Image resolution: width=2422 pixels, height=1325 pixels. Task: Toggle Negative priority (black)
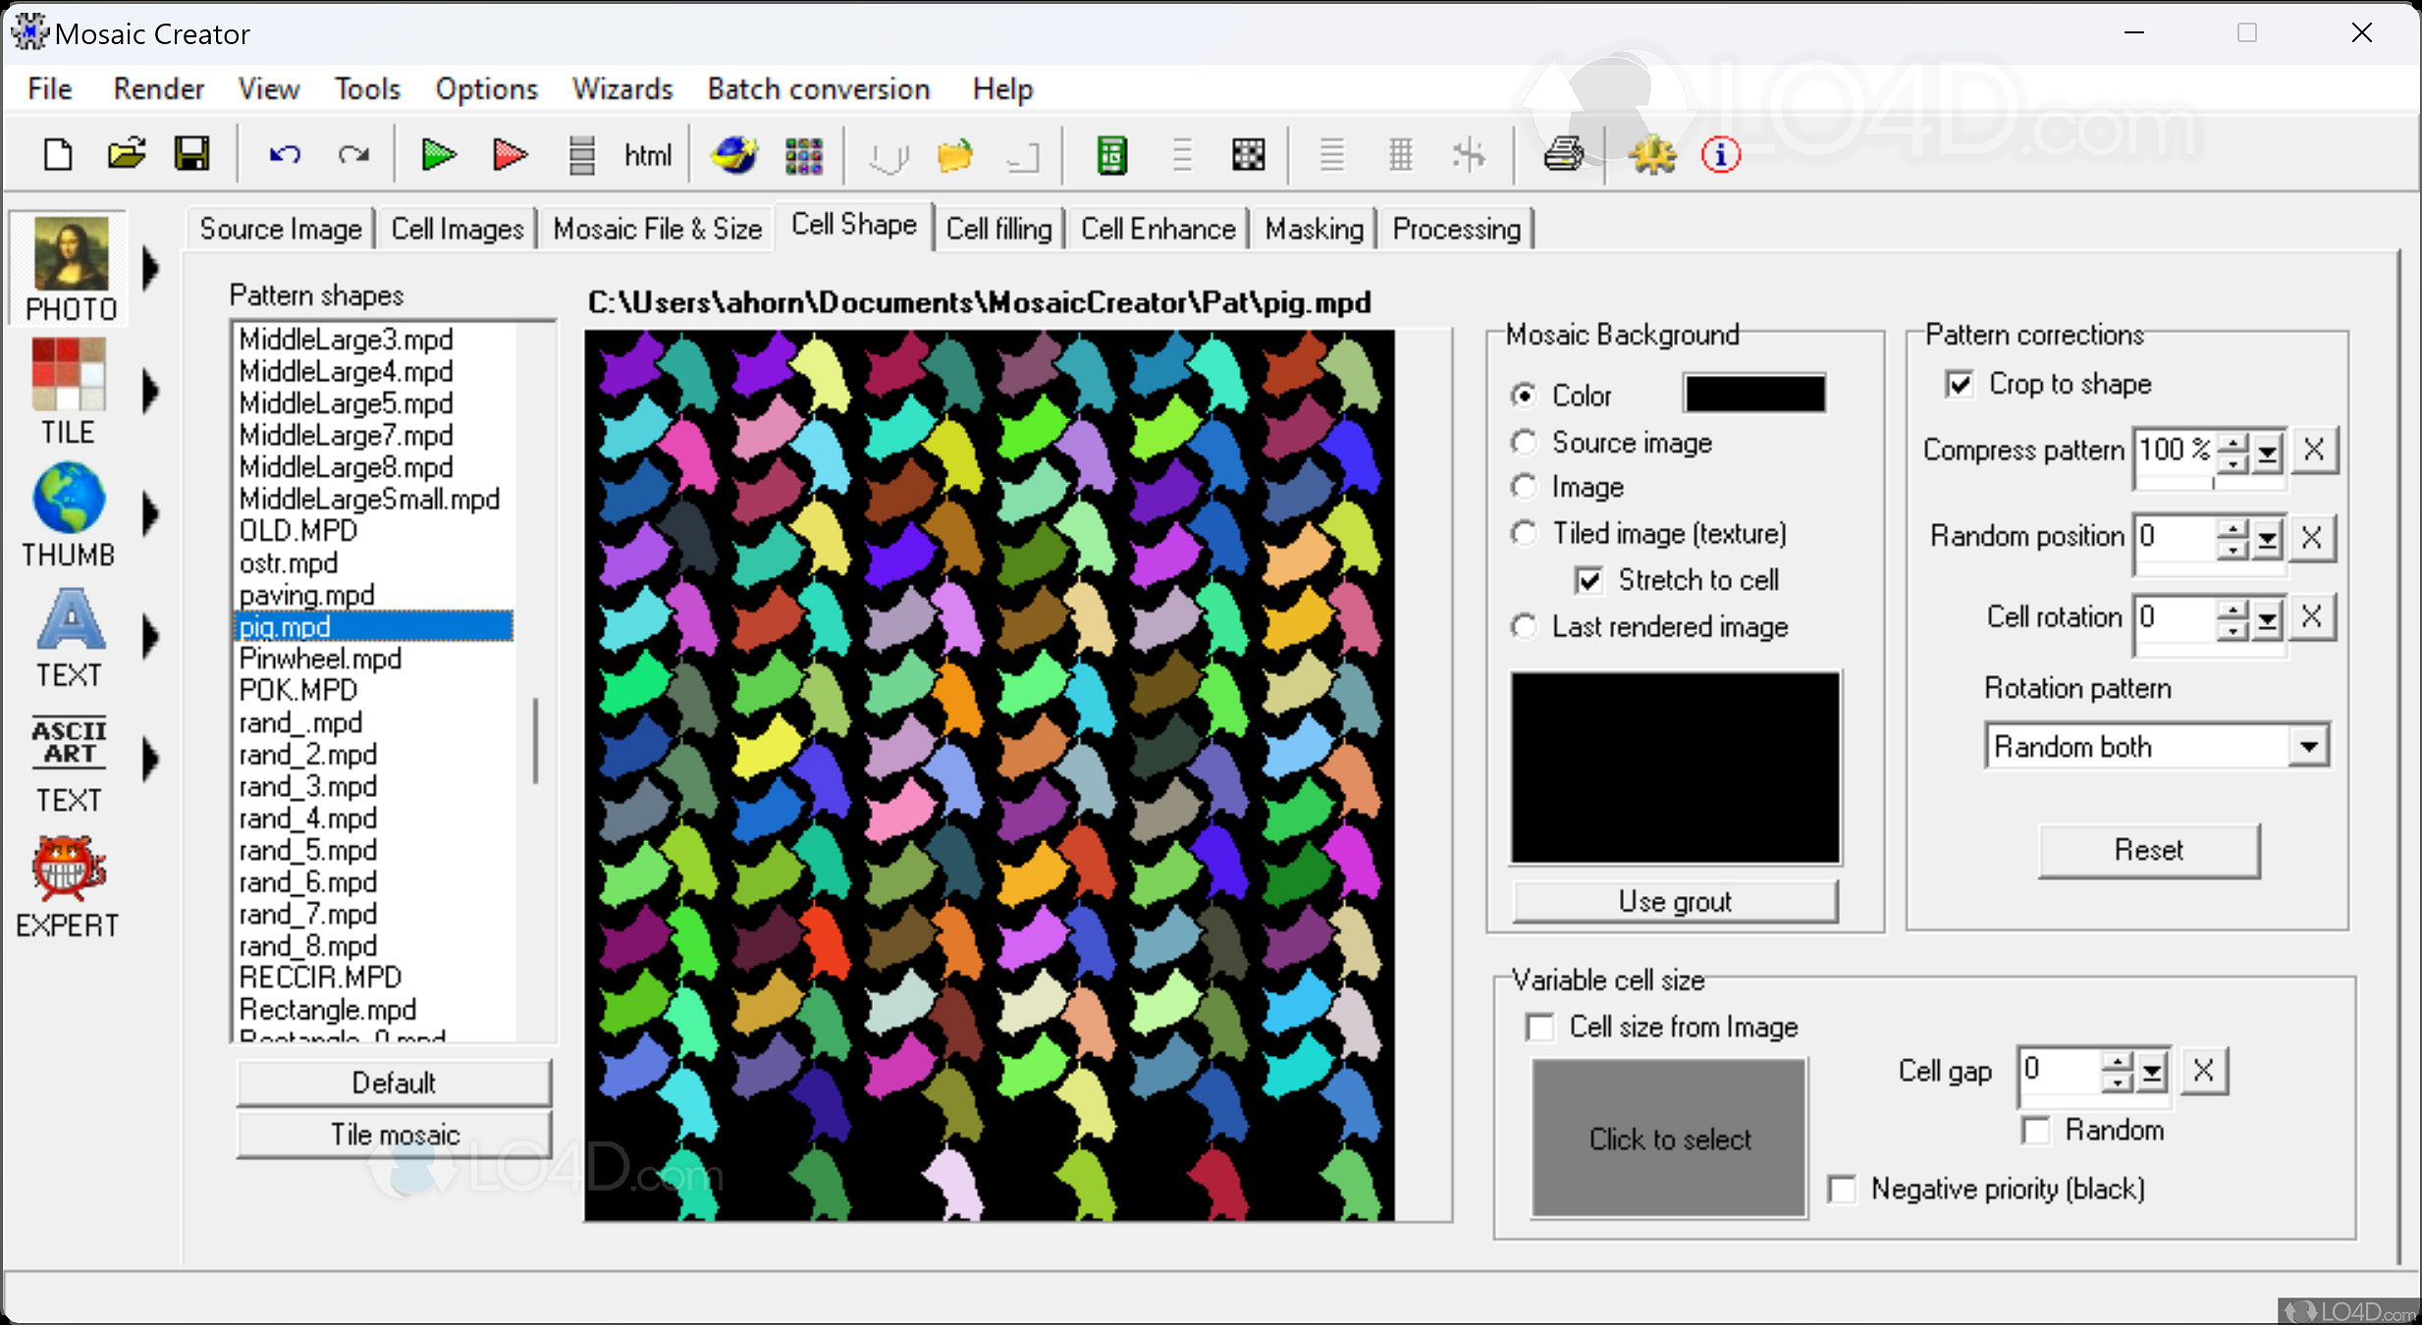click(x=1843, y=1189)
